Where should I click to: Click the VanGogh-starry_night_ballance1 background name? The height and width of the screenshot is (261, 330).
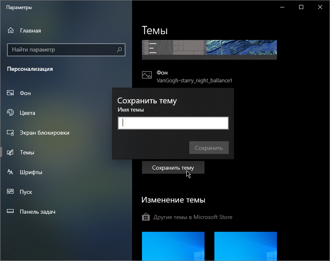click(x=194, y=80)
